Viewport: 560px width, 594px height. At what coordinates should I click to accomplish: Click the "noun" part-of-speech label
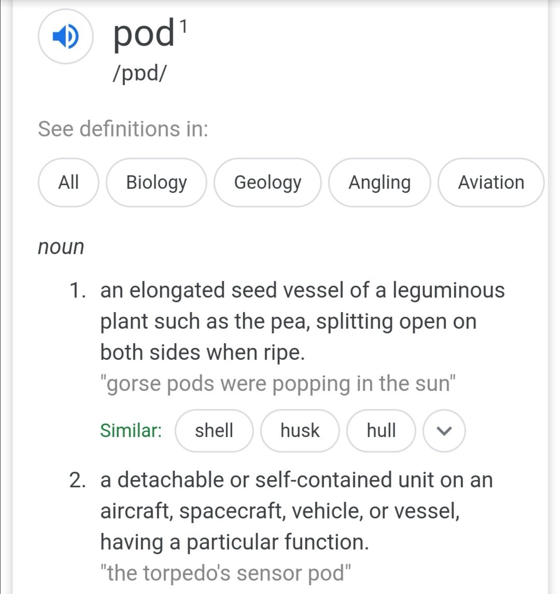coord(61,247)
